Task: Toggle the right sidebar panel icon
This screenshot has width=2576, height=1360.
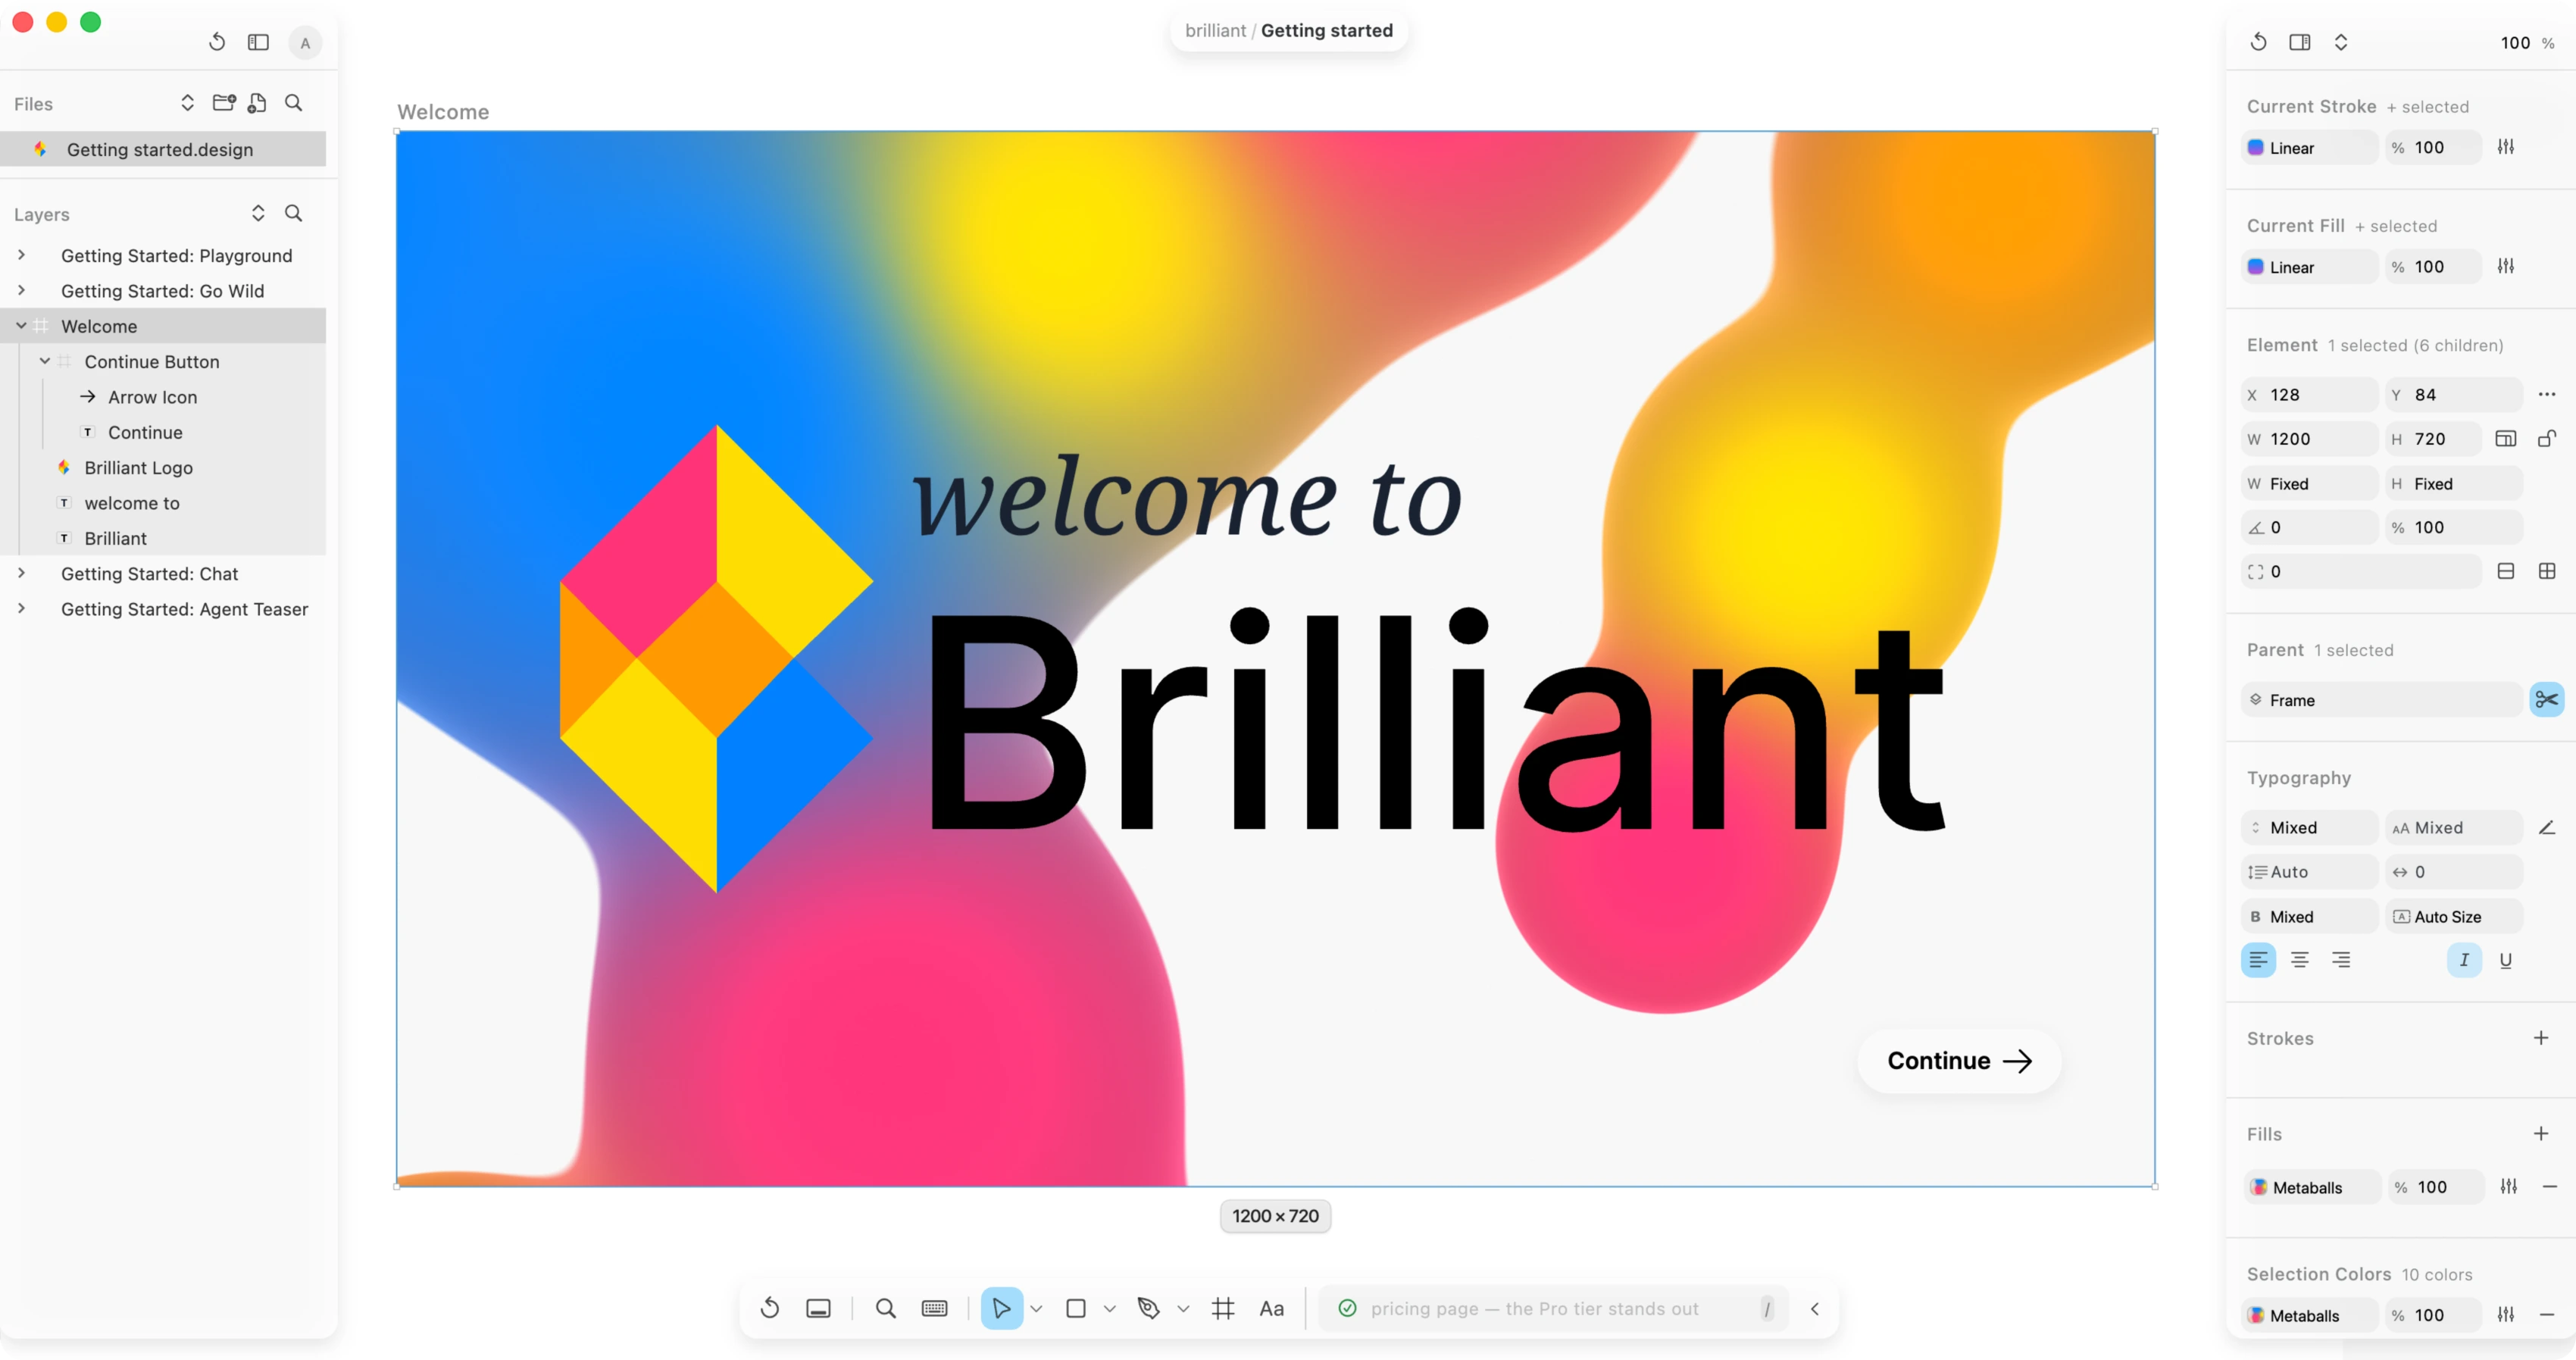Action: [x=2300, y=42]
